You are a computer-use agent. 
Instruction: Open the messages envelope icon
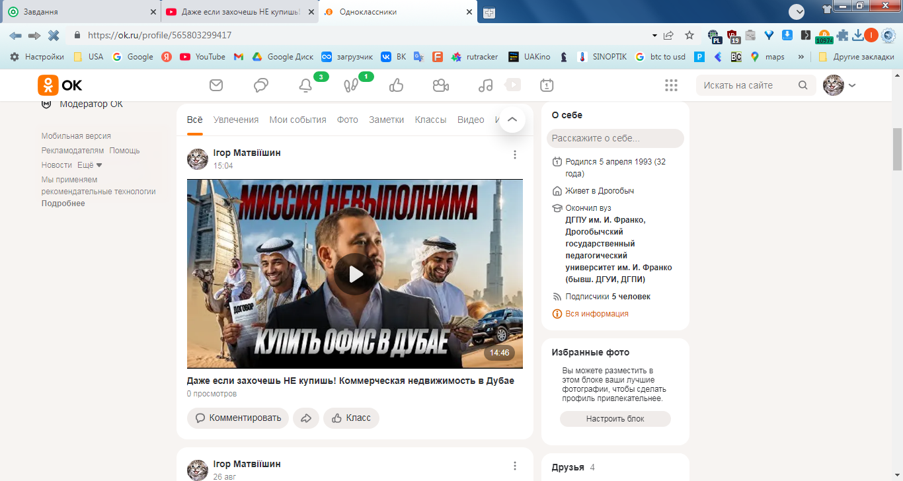[216, 85]
